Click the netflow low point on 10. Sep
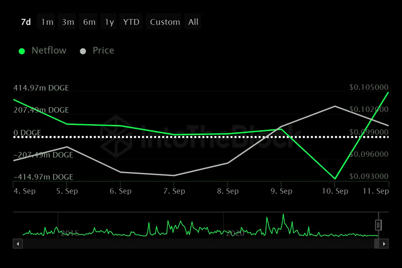The height and width of the screenshot is (268, 402). 335,179
